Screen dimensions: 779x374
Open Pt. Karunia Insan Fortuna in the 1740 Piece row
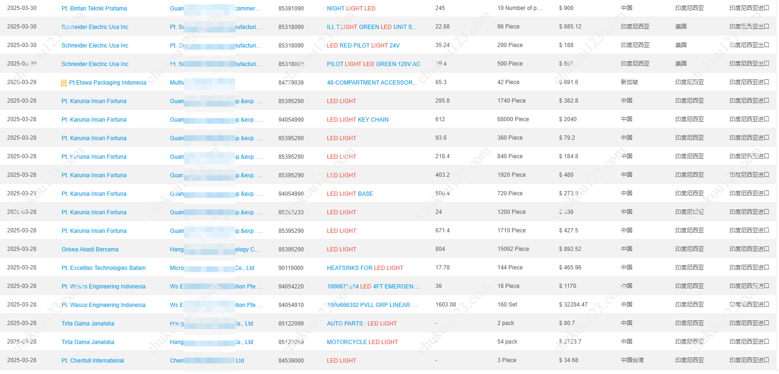point(94,101)
